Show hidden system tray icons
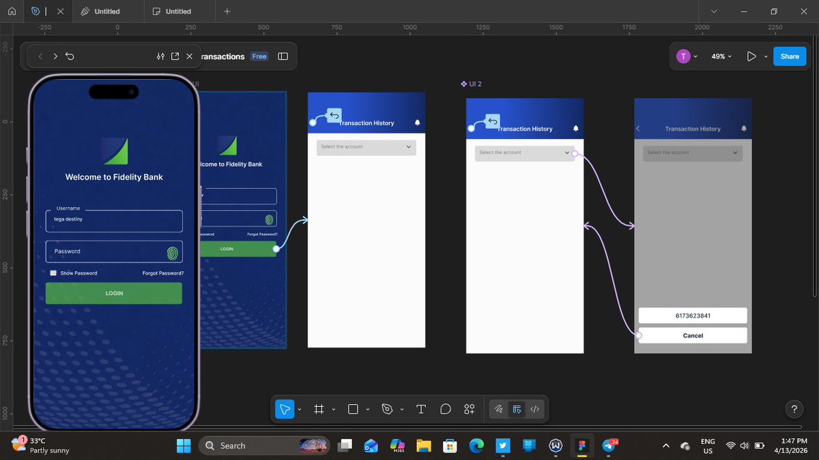This screenshot has height=460, width=819. pos(666,446)
